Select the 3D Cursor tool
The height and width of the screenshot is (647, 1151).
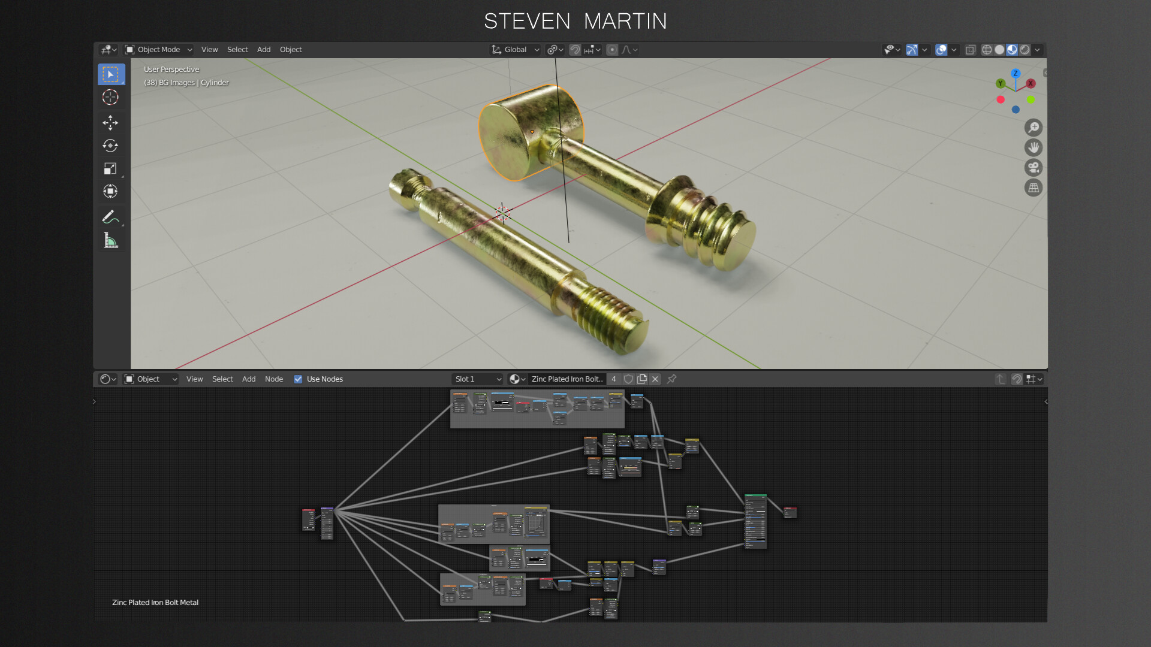[110, 97]
